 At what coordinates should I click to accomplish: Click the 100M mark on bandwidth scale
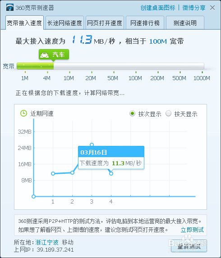(135, 78)
